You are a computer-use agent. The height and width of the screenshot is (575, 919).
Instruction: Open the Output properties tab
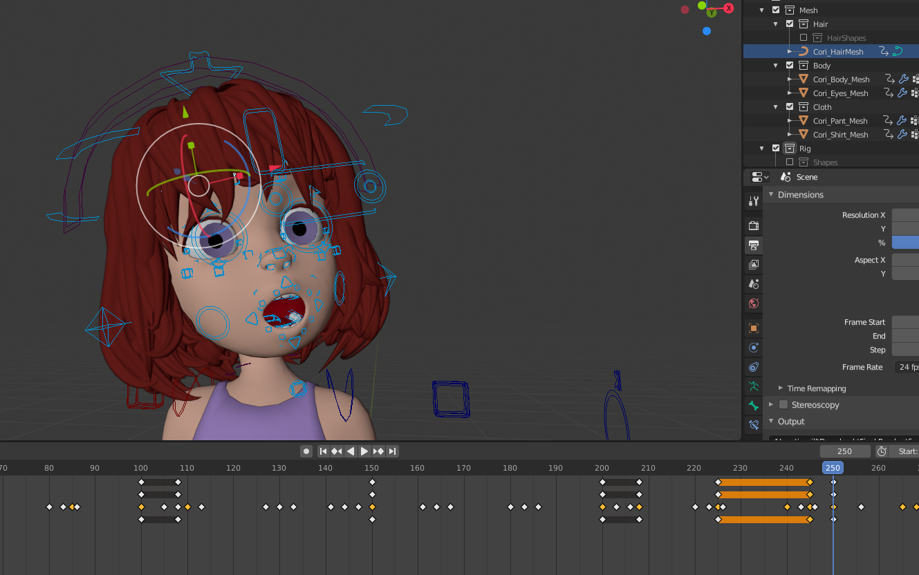click(x=754, y=245)
